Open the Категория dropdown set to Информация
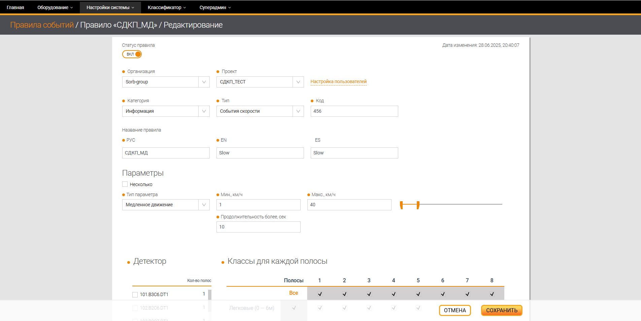Viewport: 641px width, 321px height. (x=204, y=111)
